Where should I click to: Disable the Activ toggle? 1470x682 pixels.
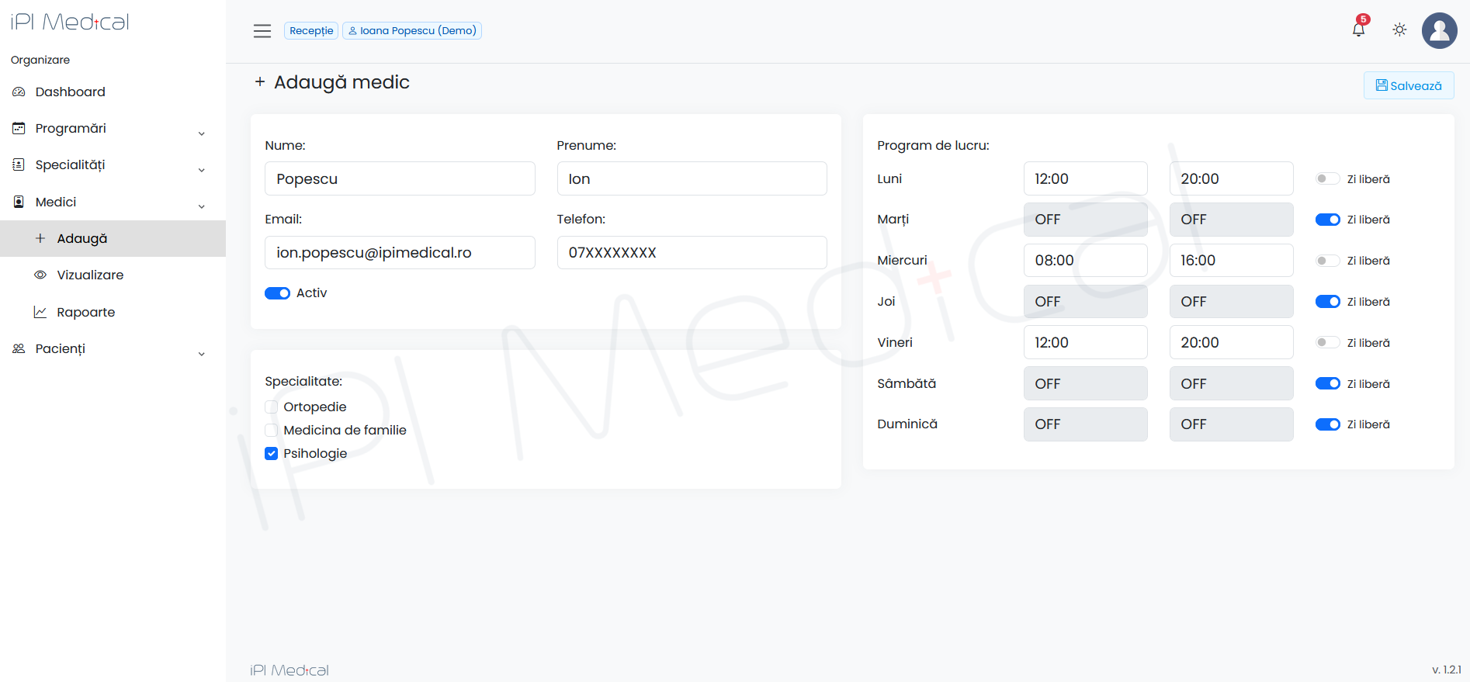(x=277, y=293)
